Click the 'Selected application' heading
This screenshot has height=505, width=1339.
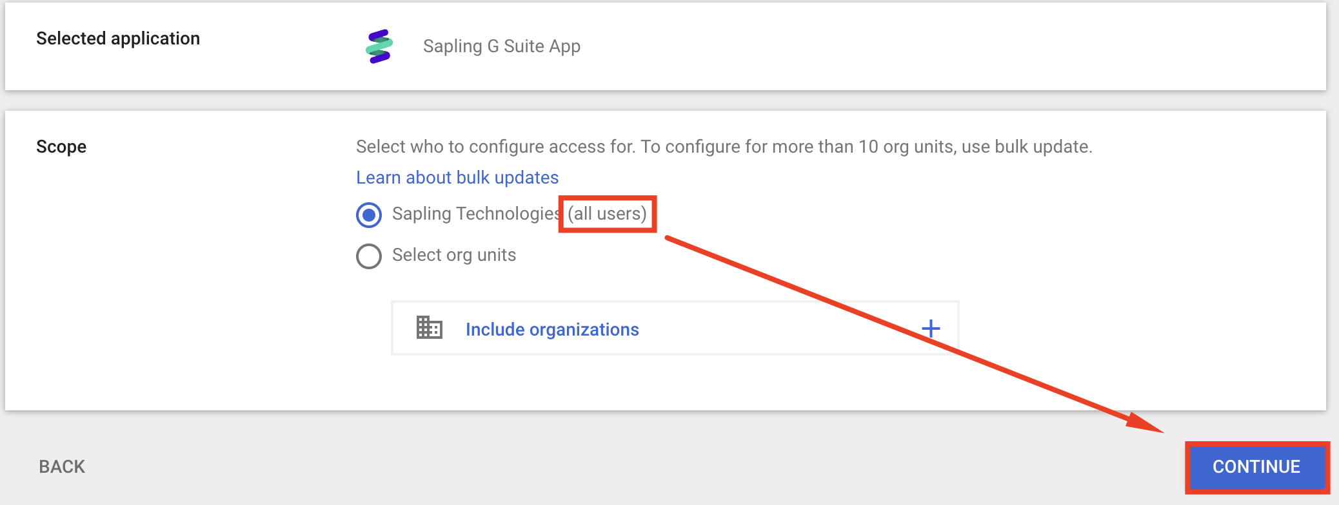coord(118,39)
